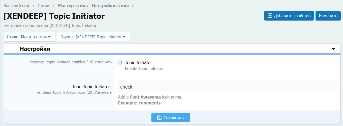This screenshot has height=126, width=343.
Task: Click the Topic Initiator checkbox label
Action: pyautogui.click(x=138, y=63)
